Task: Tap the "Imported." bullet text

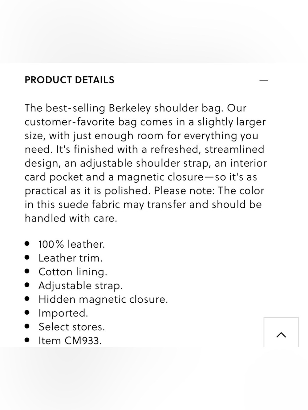Action: pyautogui.click(x=63, y=313)
